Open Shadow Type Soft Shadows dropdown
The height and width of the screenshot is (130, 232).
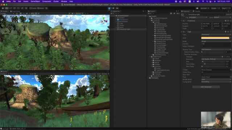click(x=216, y=49)
